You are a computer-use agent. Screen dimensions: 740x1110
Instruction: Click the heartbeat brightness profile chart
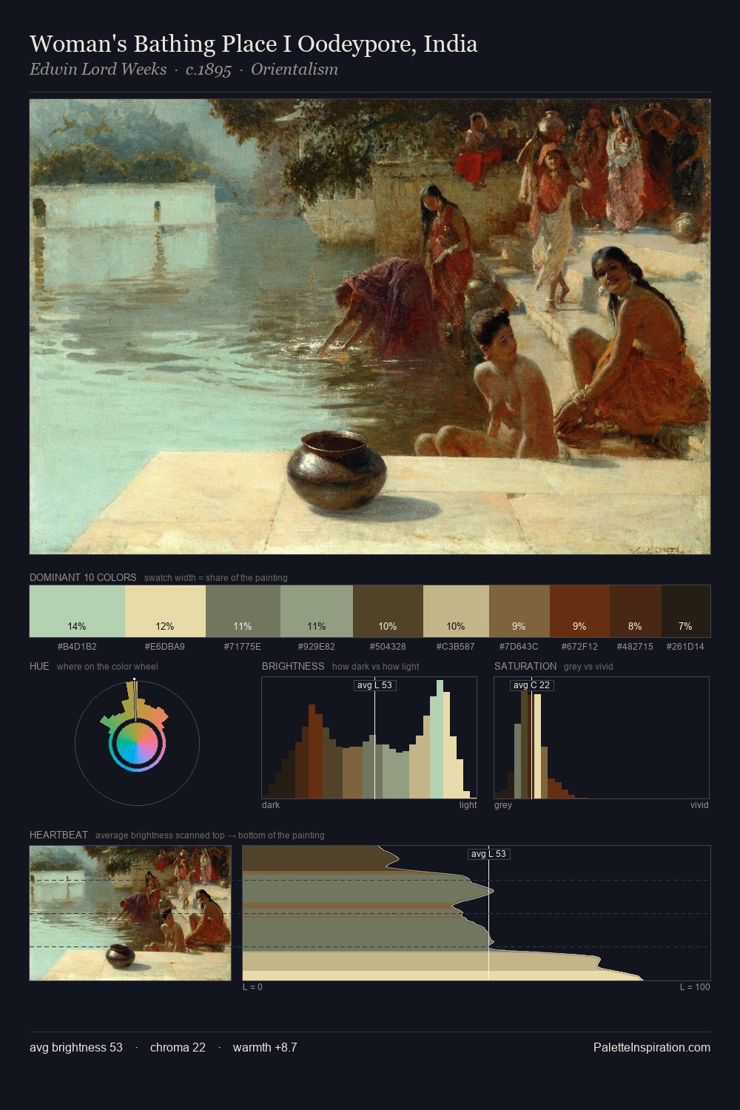click(477, 913)
